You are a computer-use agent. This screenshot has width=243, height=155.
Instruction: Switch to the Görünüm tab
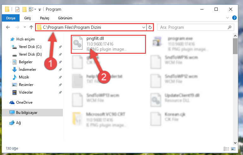point(65,18)
